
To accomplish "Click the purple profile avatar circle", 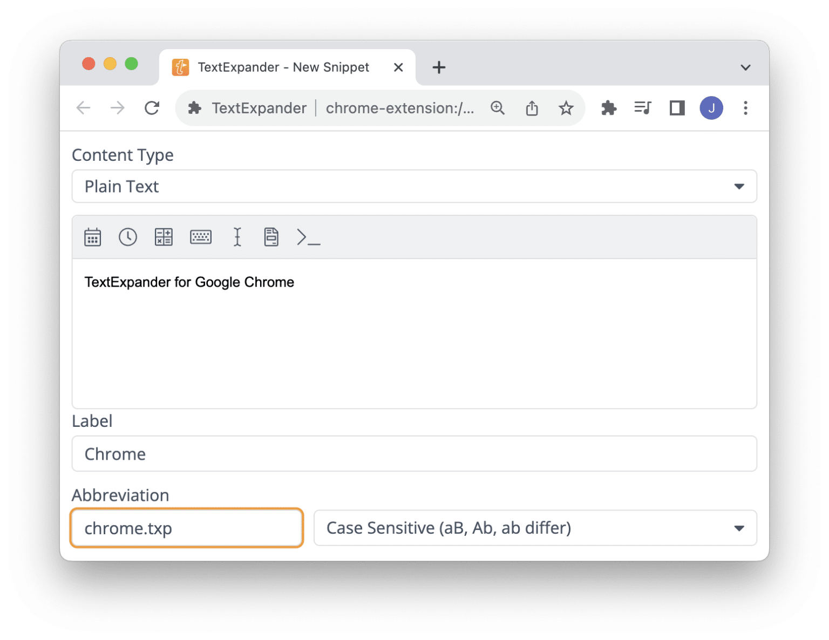I will 711,108.
